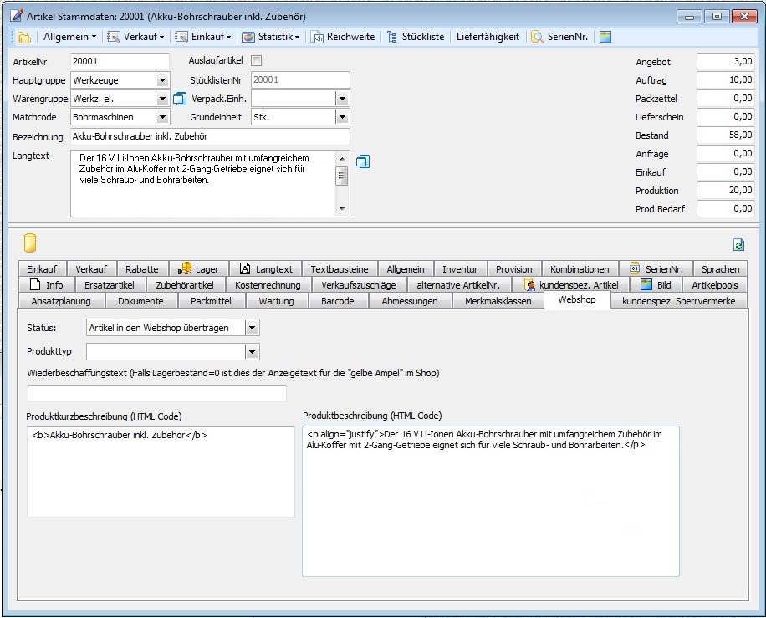Image resolution: width=766 pixels, height=618 pixels.
Task: Switch to the Lager tab
Action: (x=198, y=269)
